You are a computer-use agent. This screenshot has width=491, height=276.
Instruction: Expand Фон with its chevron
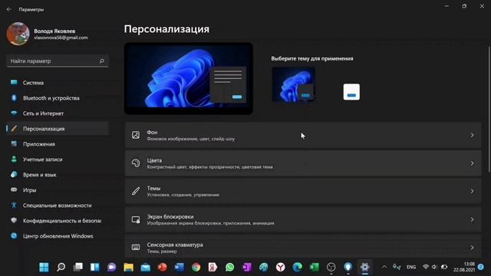(x=472, y=135)
